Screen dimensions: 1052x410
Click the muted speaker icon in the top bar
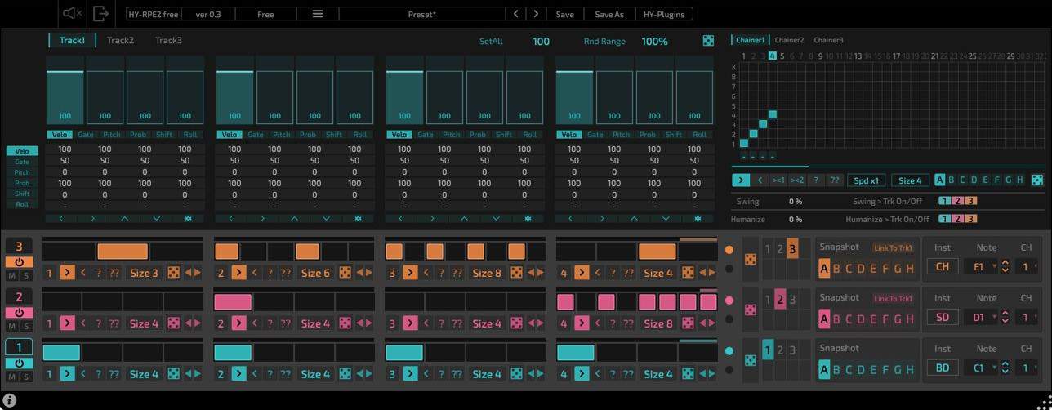pyautogui.click(x=72, y=13)
